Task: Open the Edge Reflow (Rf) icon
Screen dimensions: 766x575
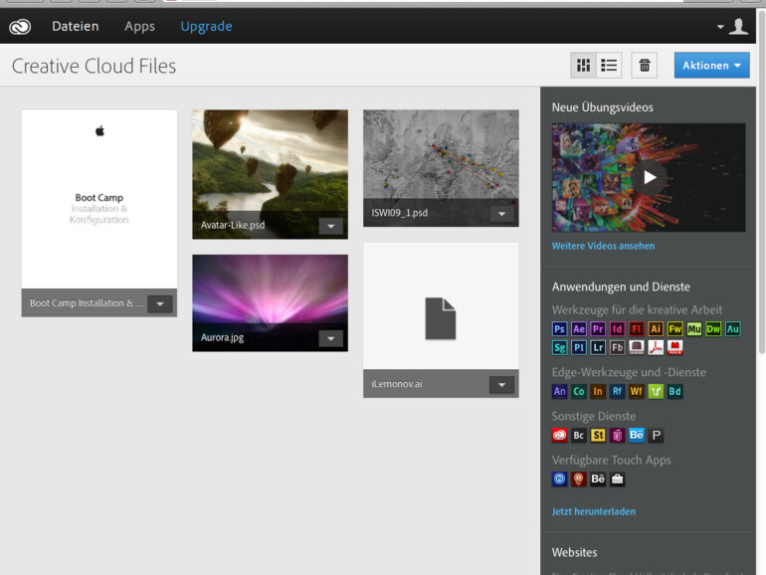Action: 617,391
